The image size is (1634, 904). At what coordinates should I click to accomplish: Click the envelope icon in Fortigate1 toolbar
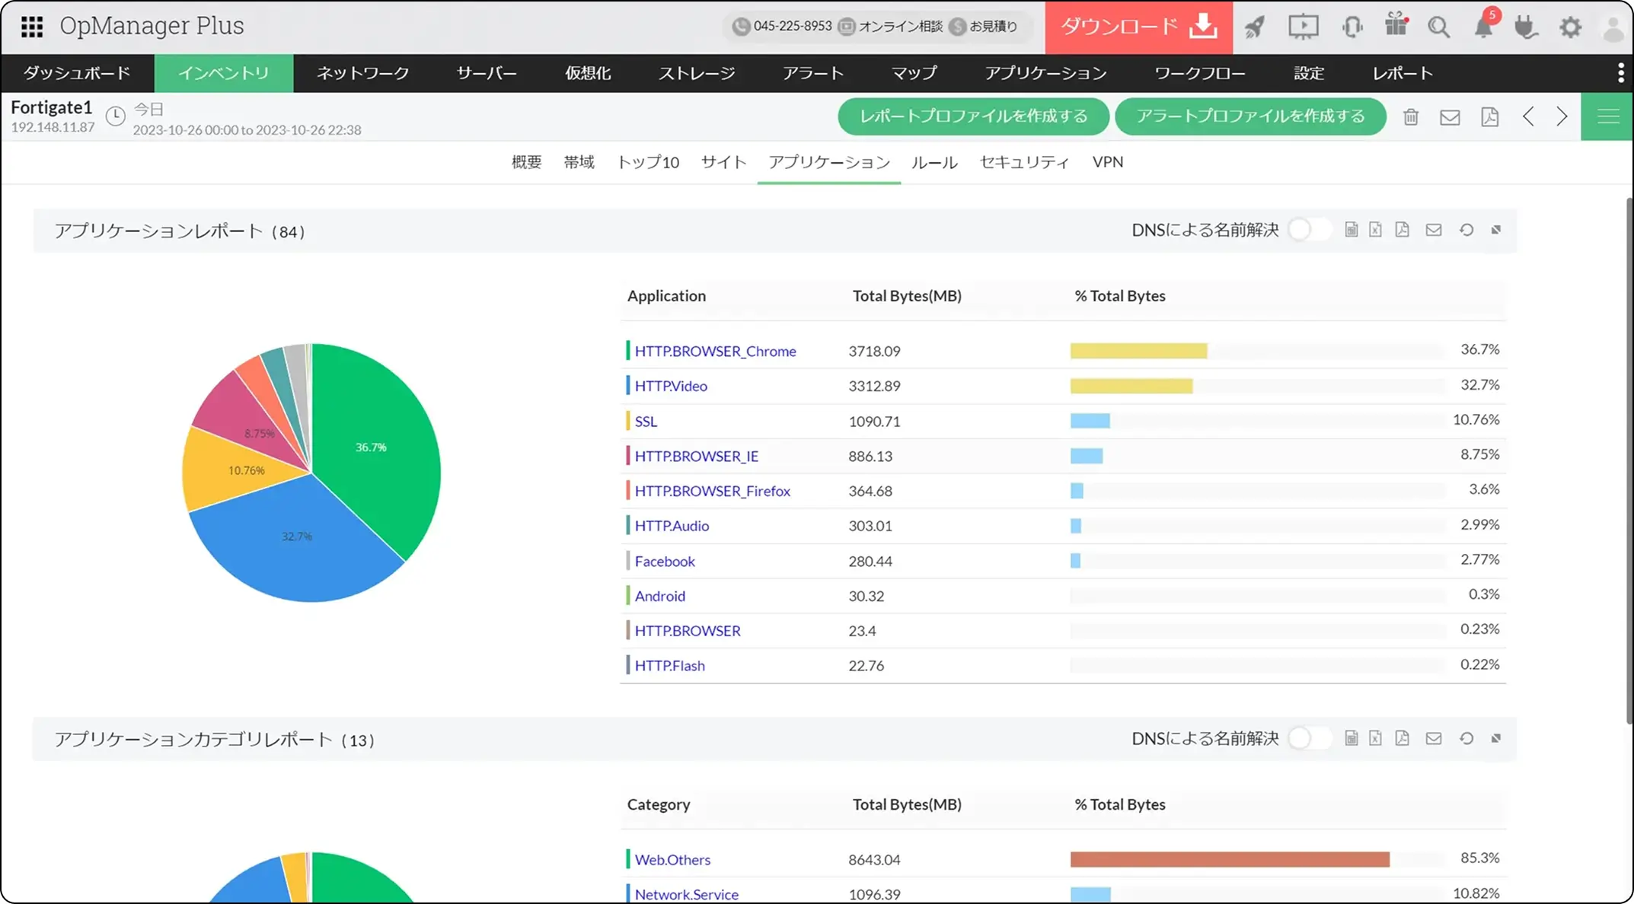coord(1450,117)
